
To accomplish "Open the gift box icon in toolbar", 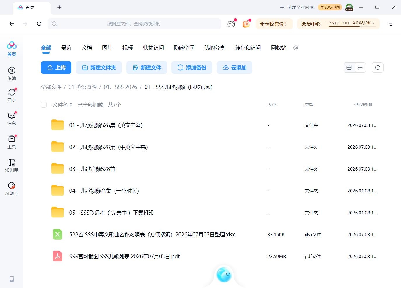I will (x=246, y=24).
